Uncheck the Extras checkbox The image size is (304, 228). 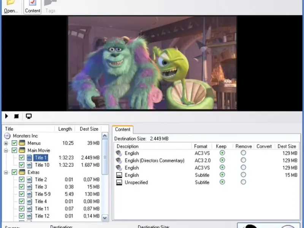pos(14,172)
